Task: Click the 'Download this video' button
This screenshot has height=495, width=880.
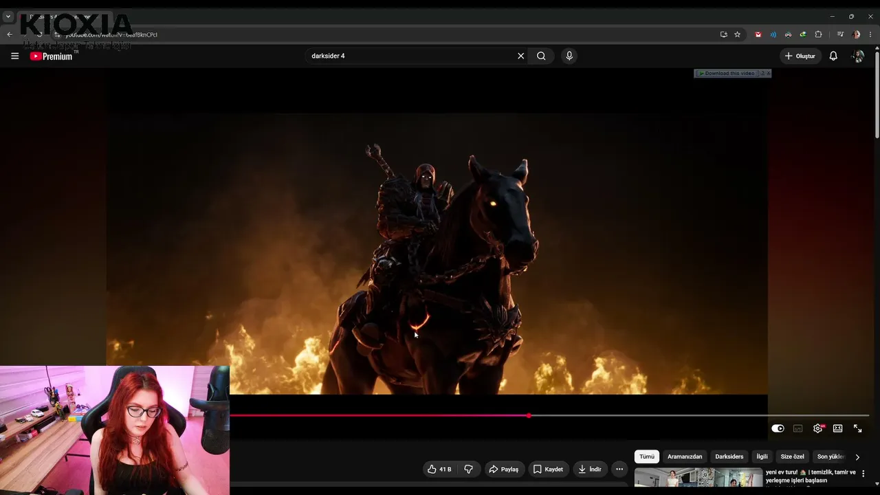Action: (727, 73)
